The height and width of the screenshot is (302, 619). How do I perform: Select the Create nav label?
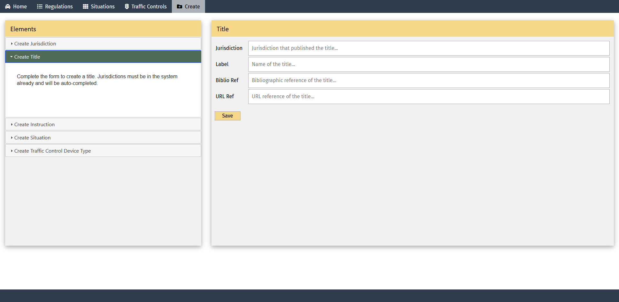(x=192, y=6)
